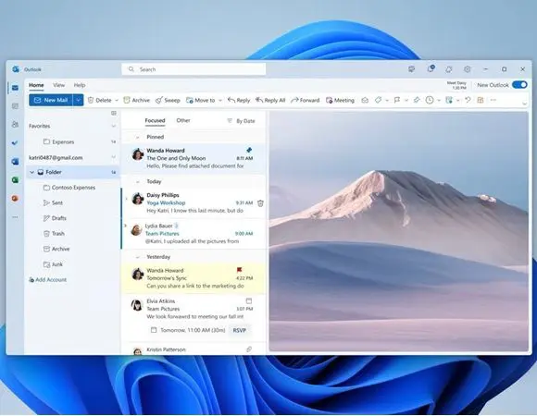537x416 pixels.
Task: Click the Forward button
Action: (x=306, y=100)
